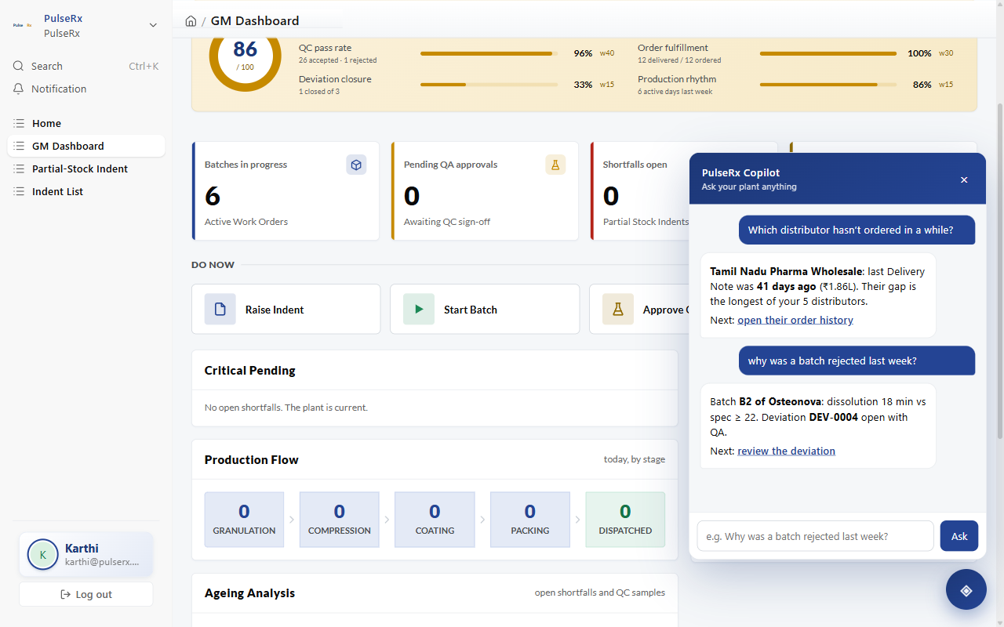This screenshot has width=1004, height=627.
Task: Click the K avatar icon
Action: tap(43, 554)
